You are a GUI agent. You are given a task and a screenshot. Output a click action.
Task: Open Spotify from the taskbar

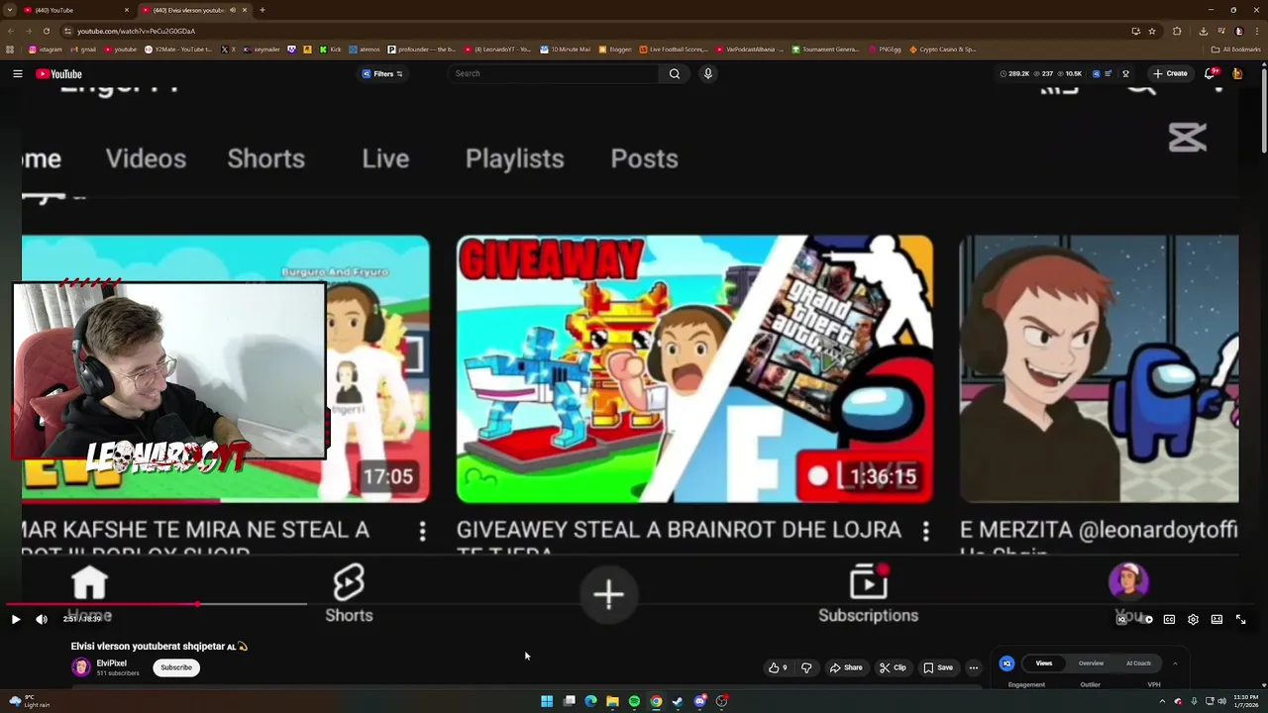coord(634,701)
